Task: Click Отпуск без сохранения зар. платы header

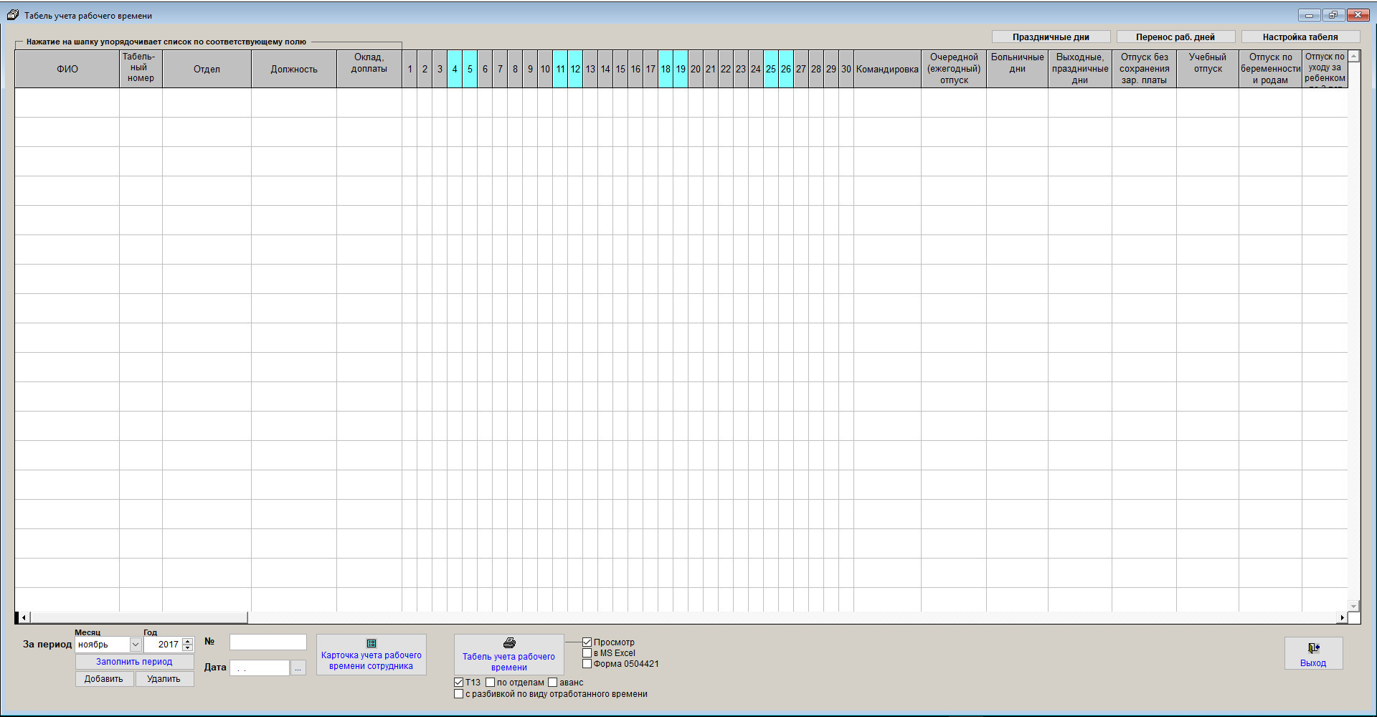Action: tap(1145, 69)
